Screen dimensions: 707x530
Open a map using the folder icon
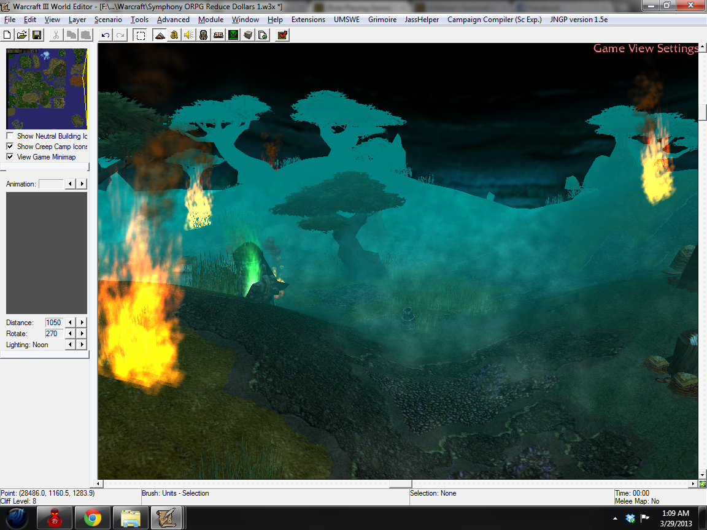(x=21, y=35)
